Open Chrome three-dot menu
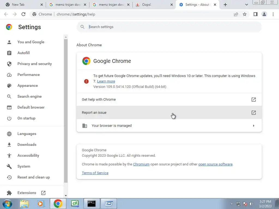 point(273,14)
